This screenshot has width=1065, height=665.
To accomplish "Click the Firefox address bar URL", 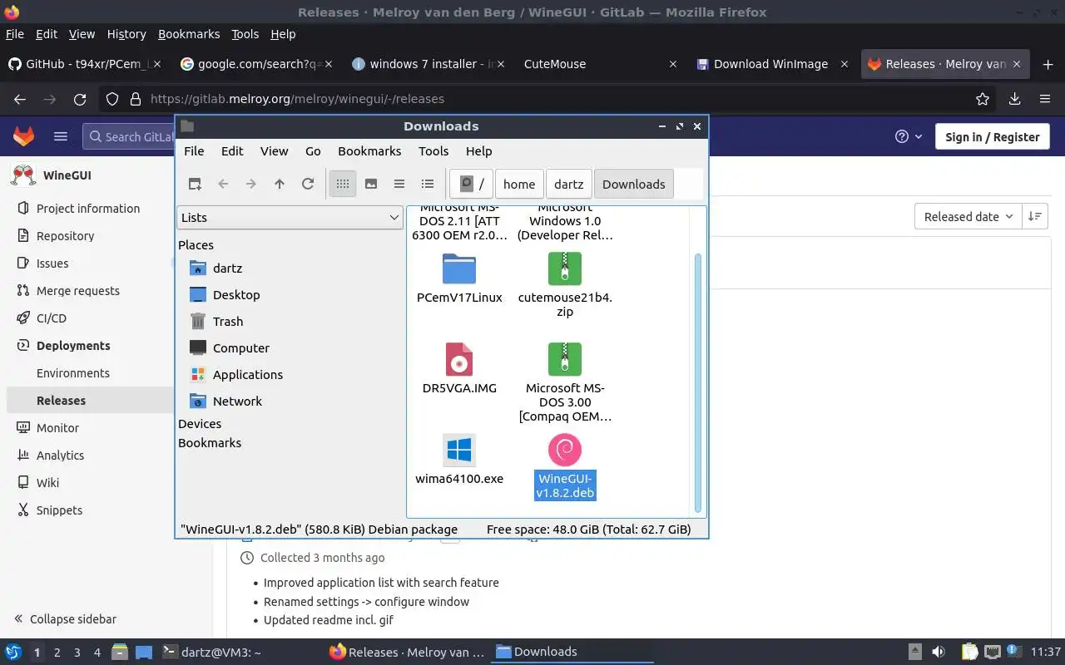I will tap(297, 99).
